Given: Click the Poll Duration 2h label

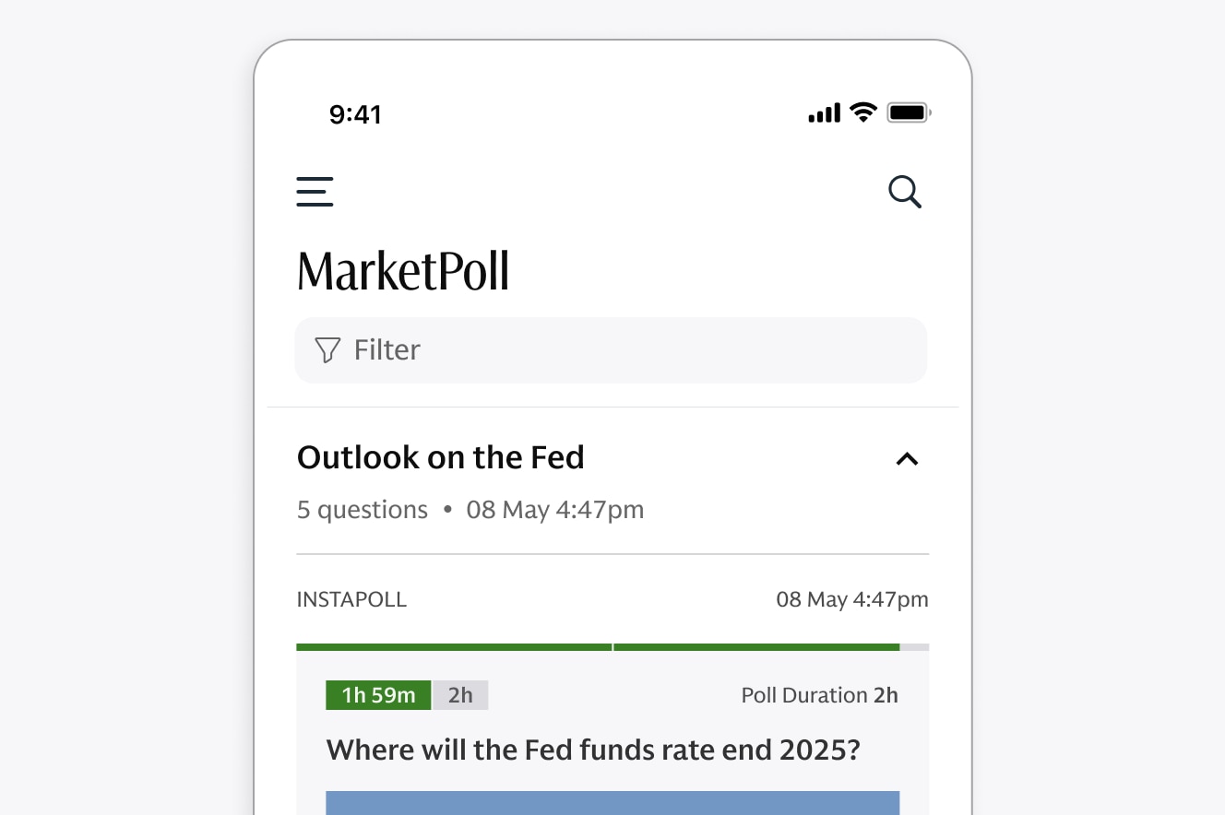Looking at the screenshot, I should coord(819,695).
